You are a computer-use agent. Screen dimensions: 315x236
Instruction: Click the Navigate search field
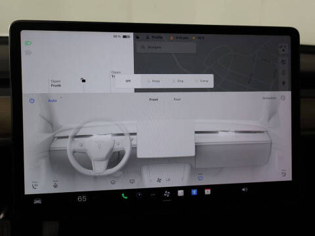(x=166, y=47)
